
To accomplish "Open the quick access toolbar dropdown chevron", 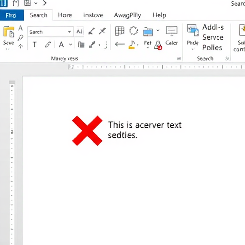I will 36,3.
